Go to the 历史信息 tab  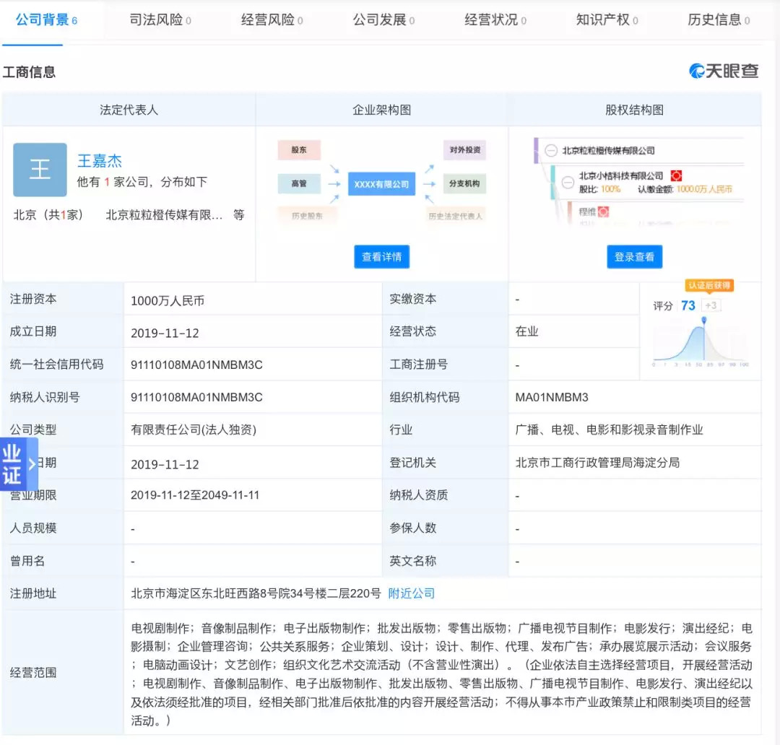coord(719,20)
